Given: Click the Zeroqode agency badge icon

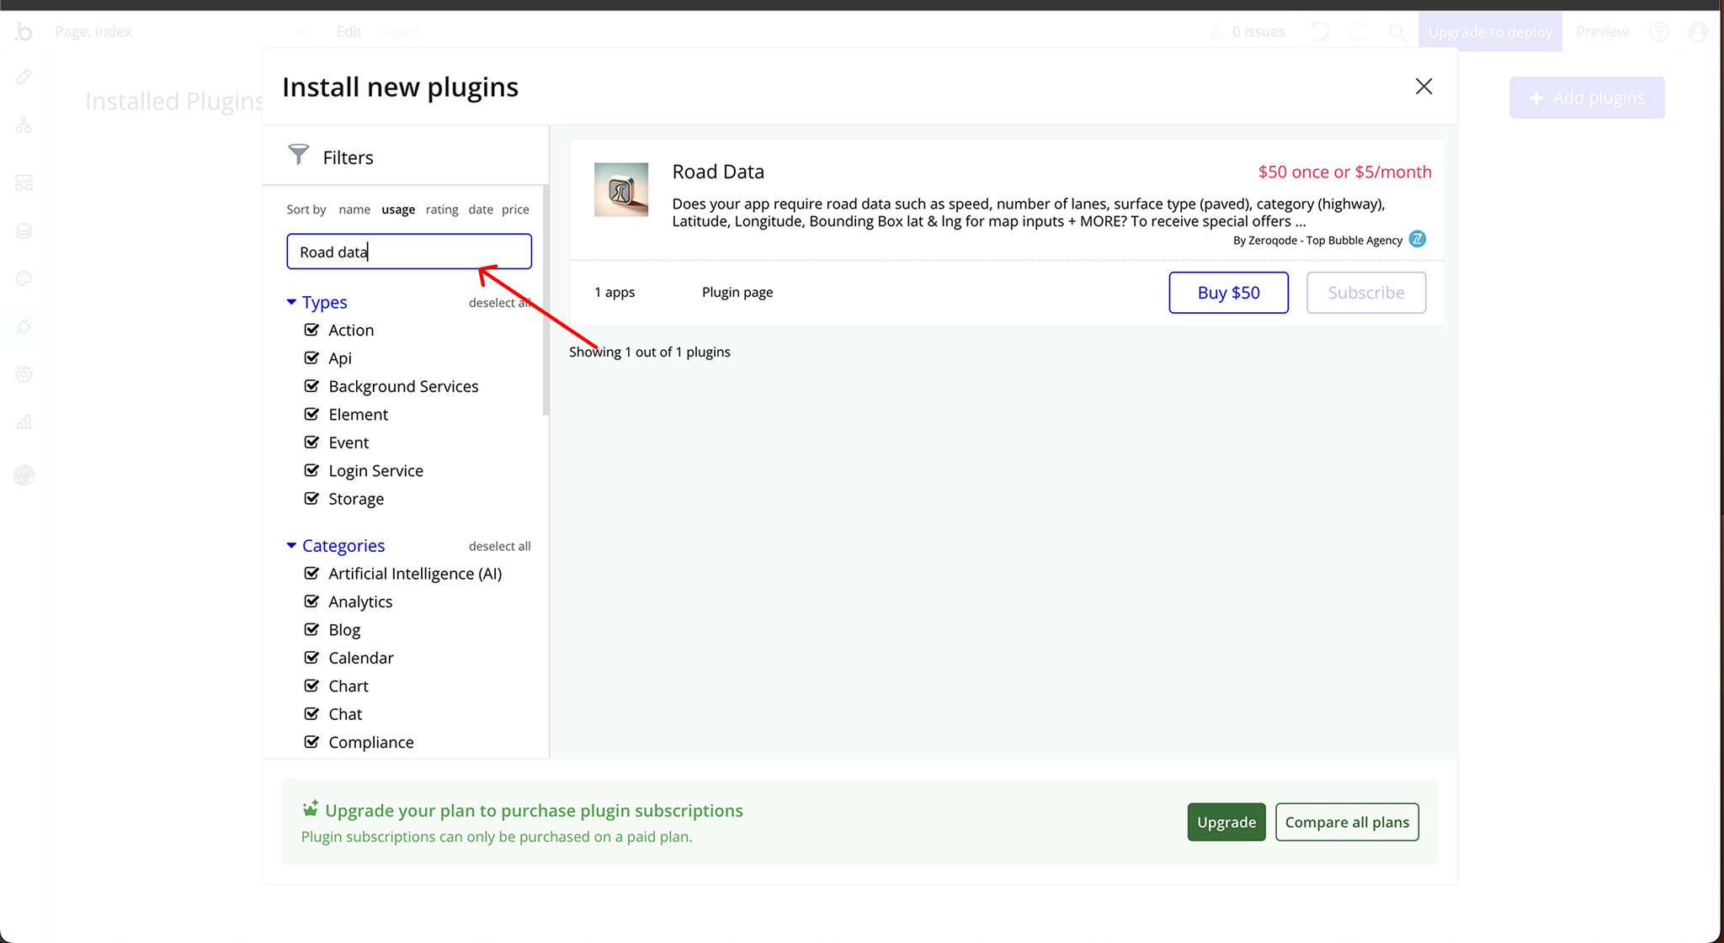Looking at the screenshot, I should (x=1418, y=240).
